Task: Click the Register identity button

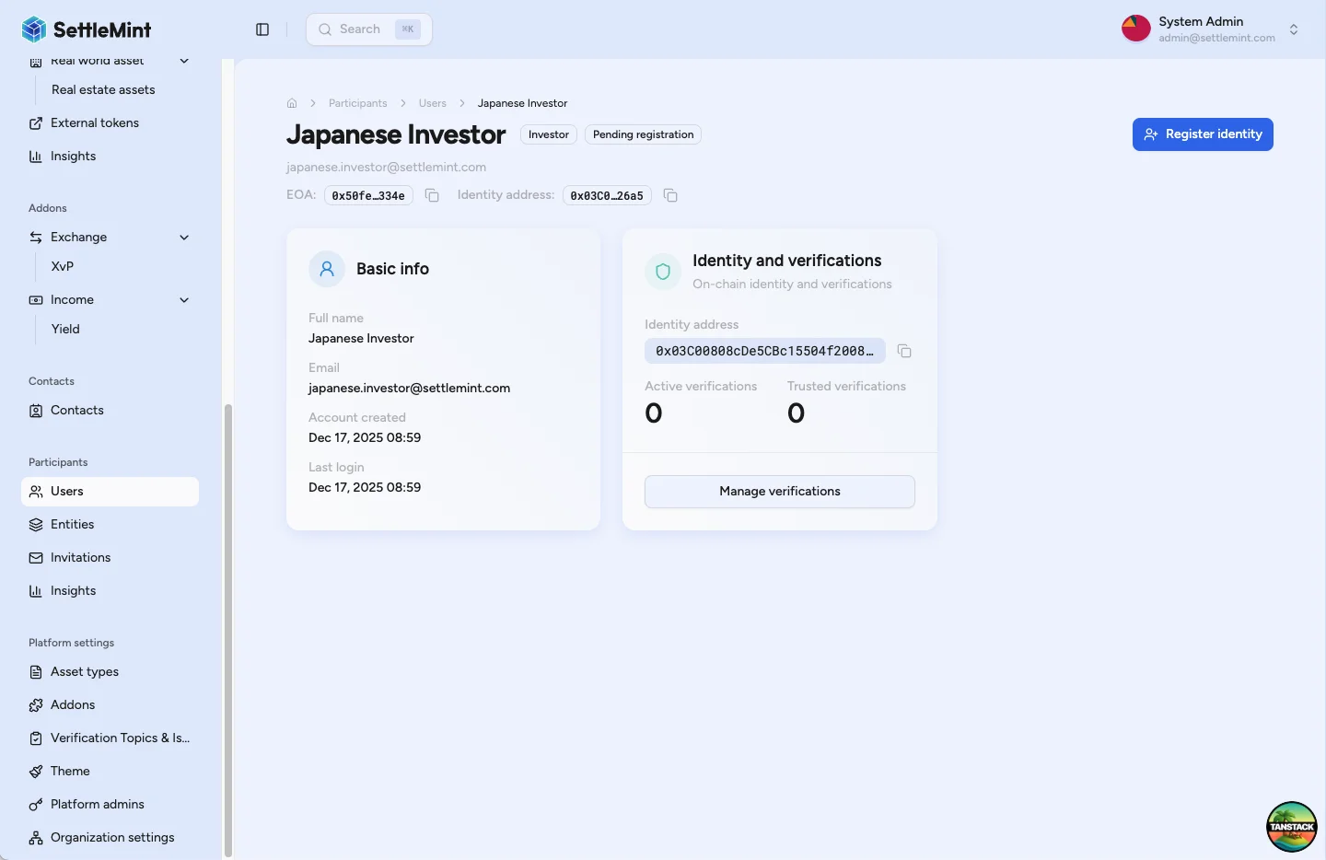Action: click(x=1203, y=134)
